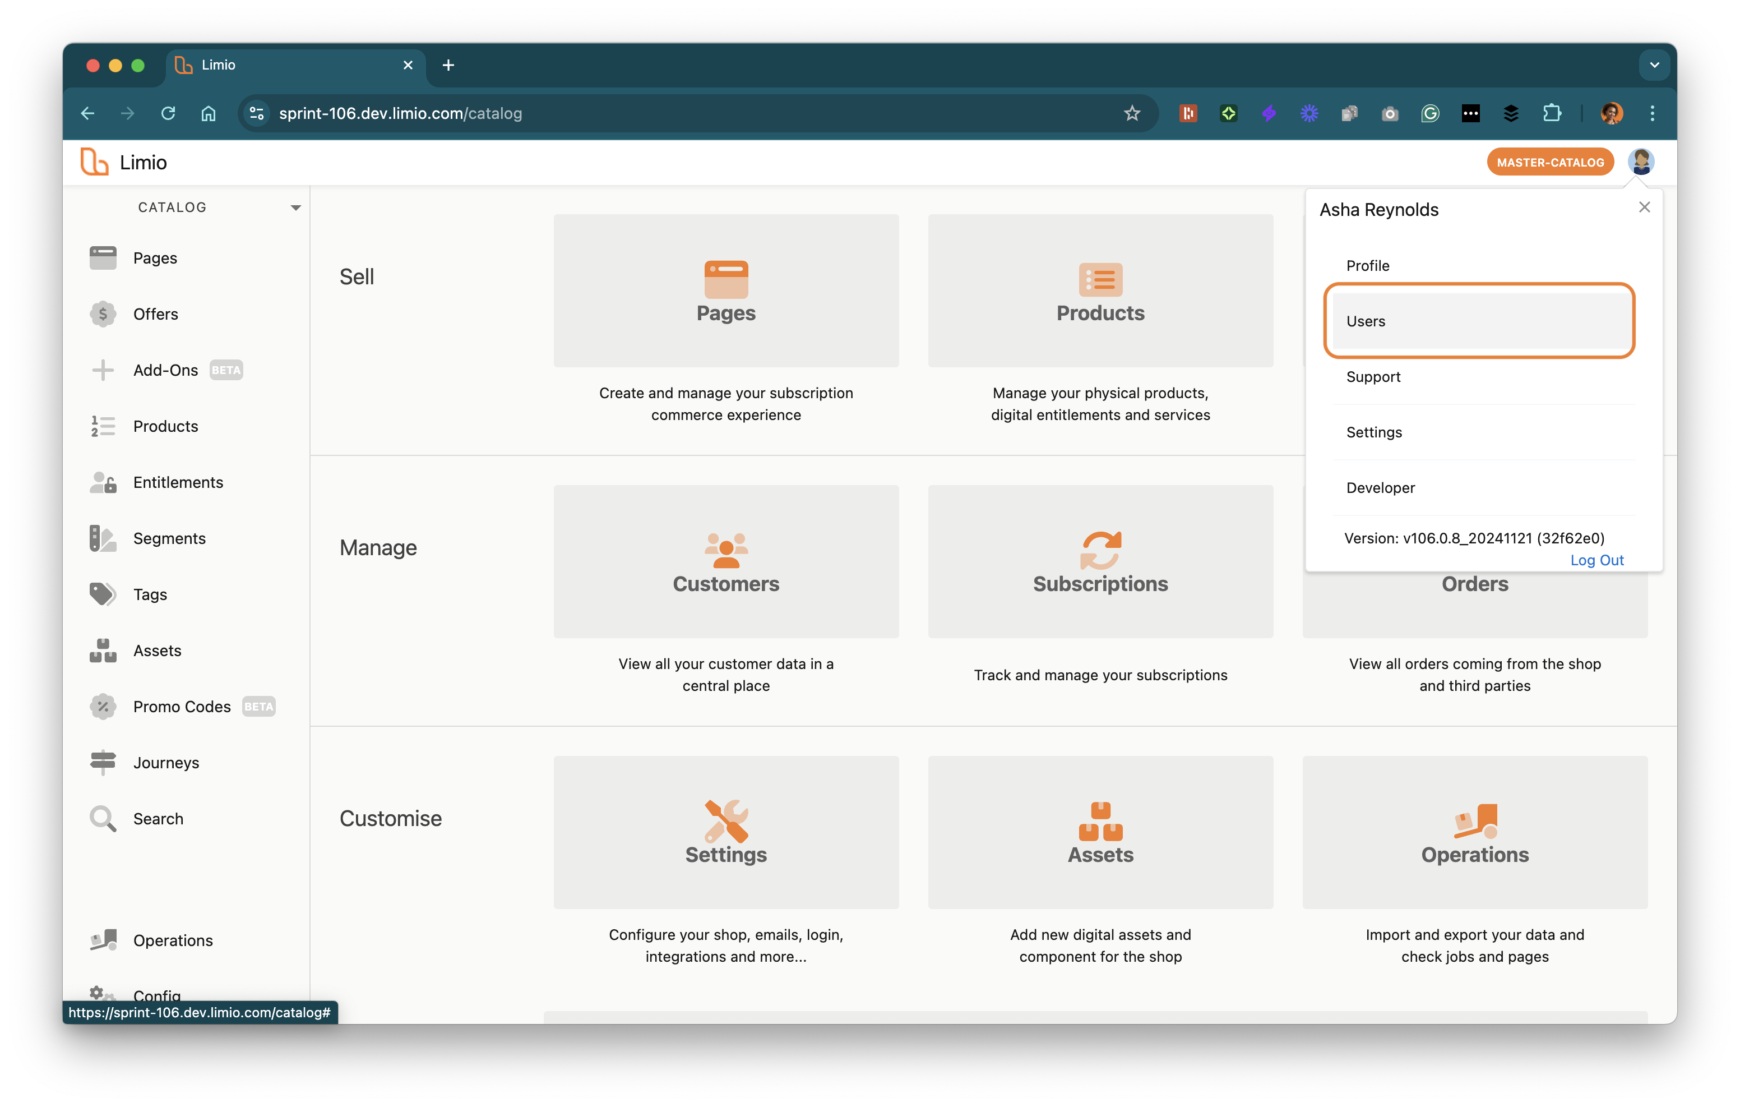1740x1107 pixels.
Task: Select Settings in the user menu
Action: click(x=1483, y=432)
